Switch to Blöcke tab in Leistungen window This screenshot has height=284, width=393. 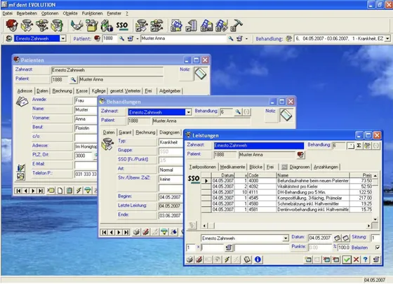[255, 167]
